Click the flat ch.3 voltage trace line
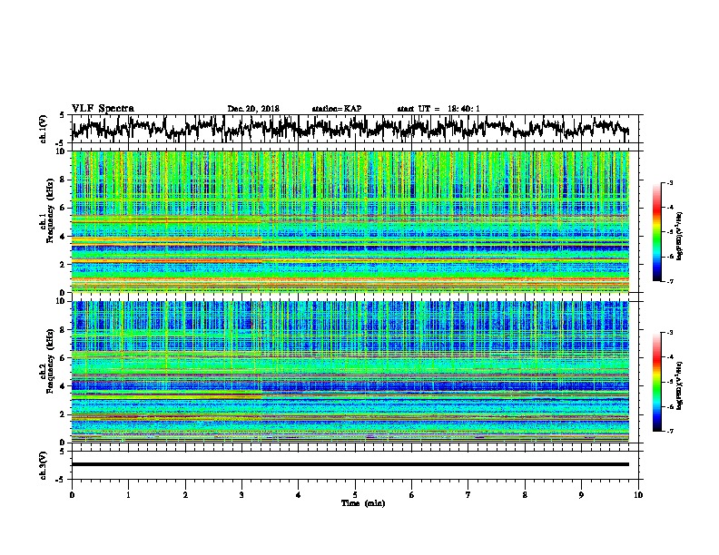Image resolution: width=719 pixels, height=555 pixels. point(350,464)
